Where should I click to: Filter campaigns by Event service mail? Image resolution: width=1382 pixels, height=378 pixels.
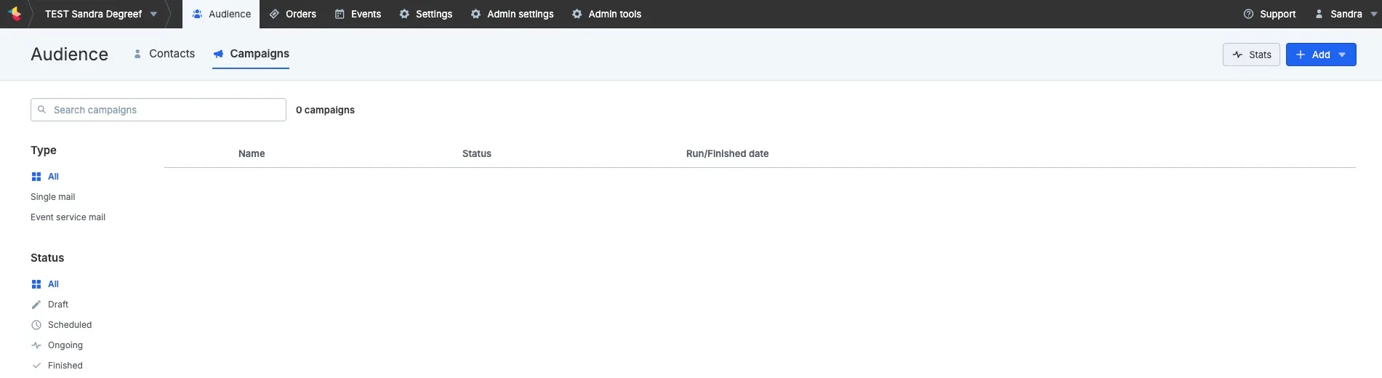[68, 217]
